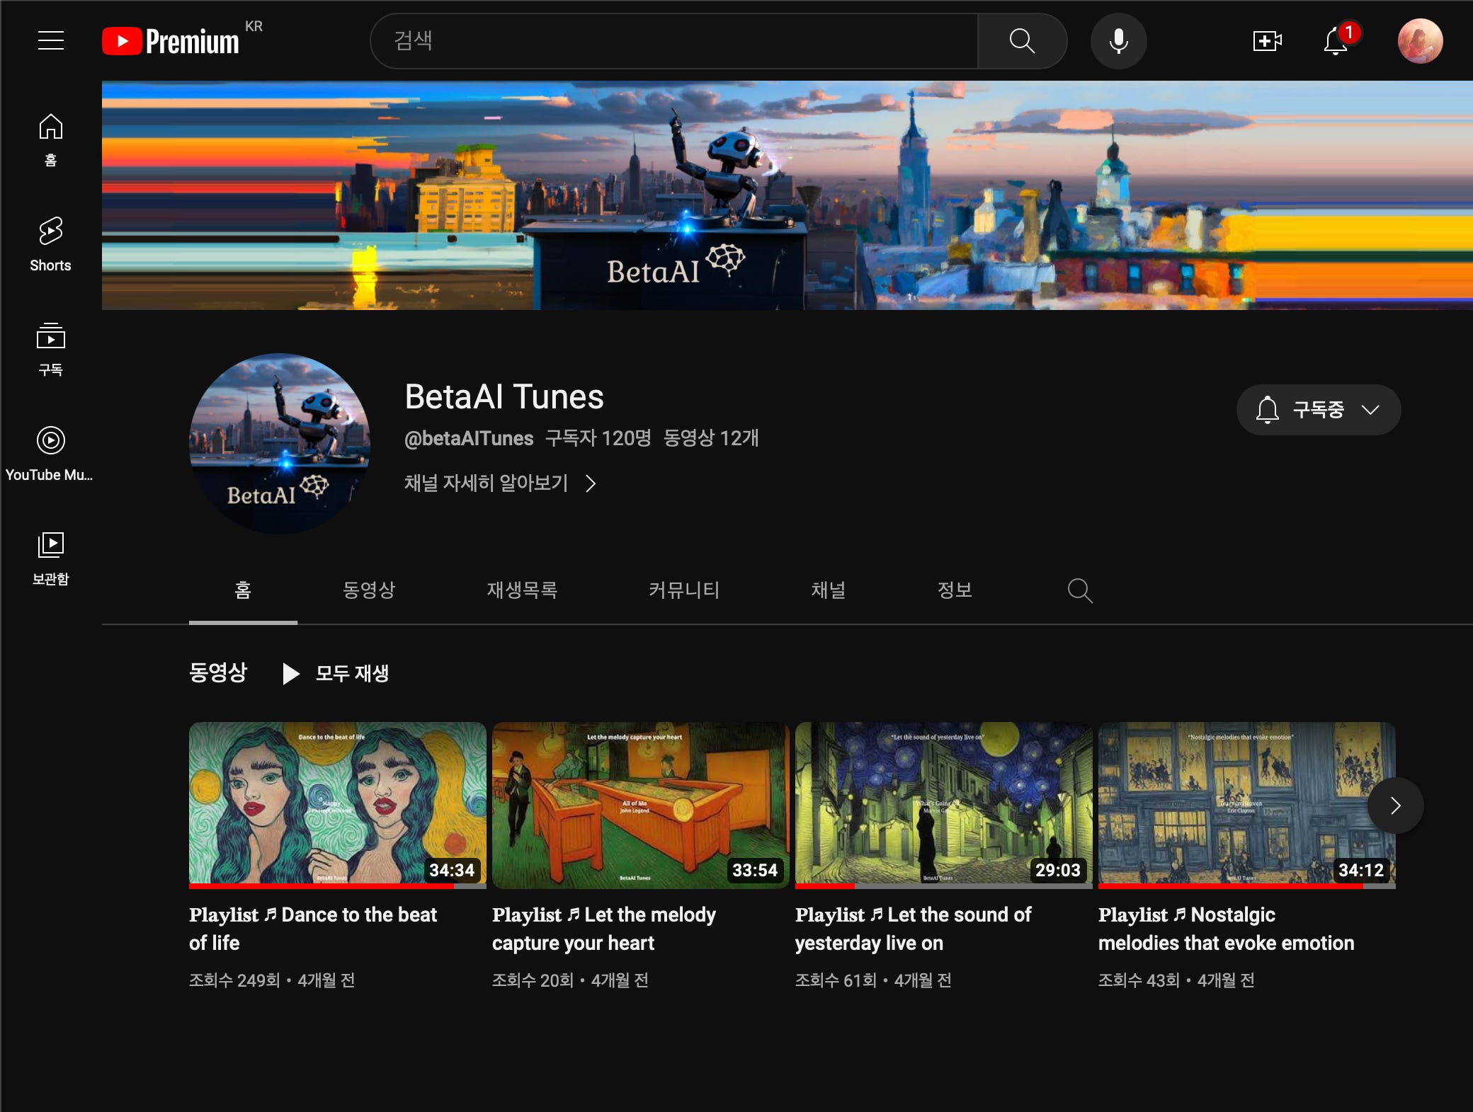1473x1112 pixels.
Task: Go to Shorts in sidebar
Action: tap(50, 244)
